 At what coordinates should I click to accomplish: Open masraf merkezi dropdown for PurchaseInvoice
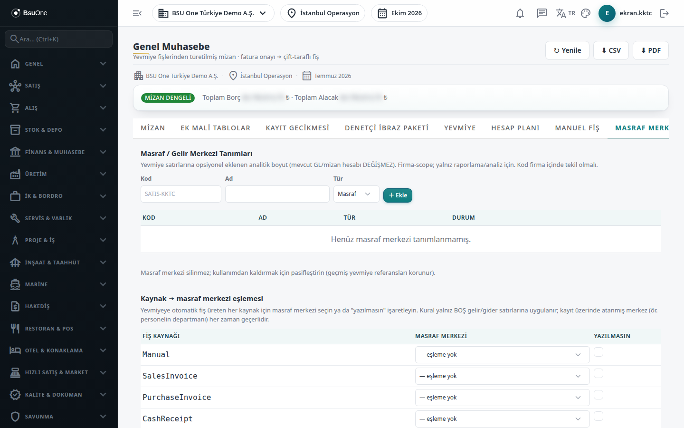tap(502, 398)
